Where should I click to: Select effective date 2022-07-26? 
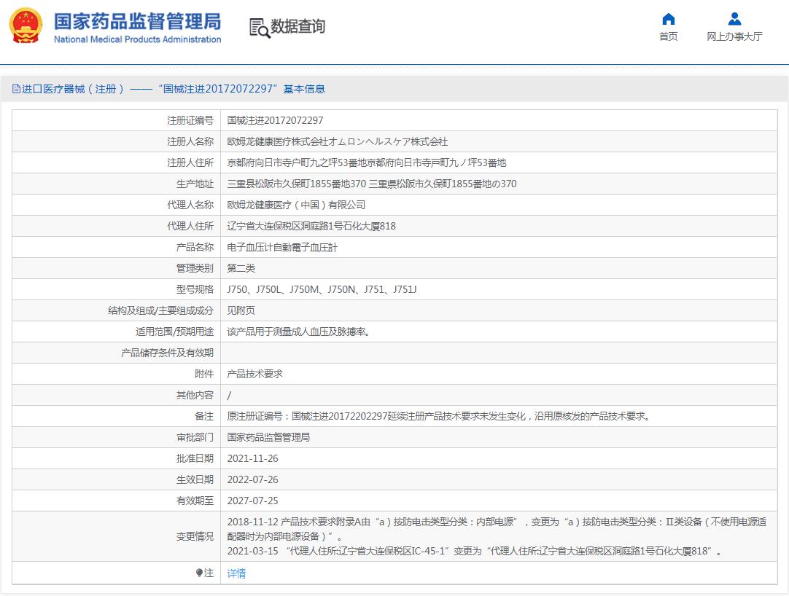(x=252, y=479)
